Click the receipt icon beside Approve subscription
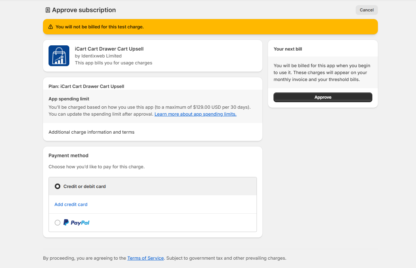The width and height of the screenshot is (416, 268). pos(48,10)
